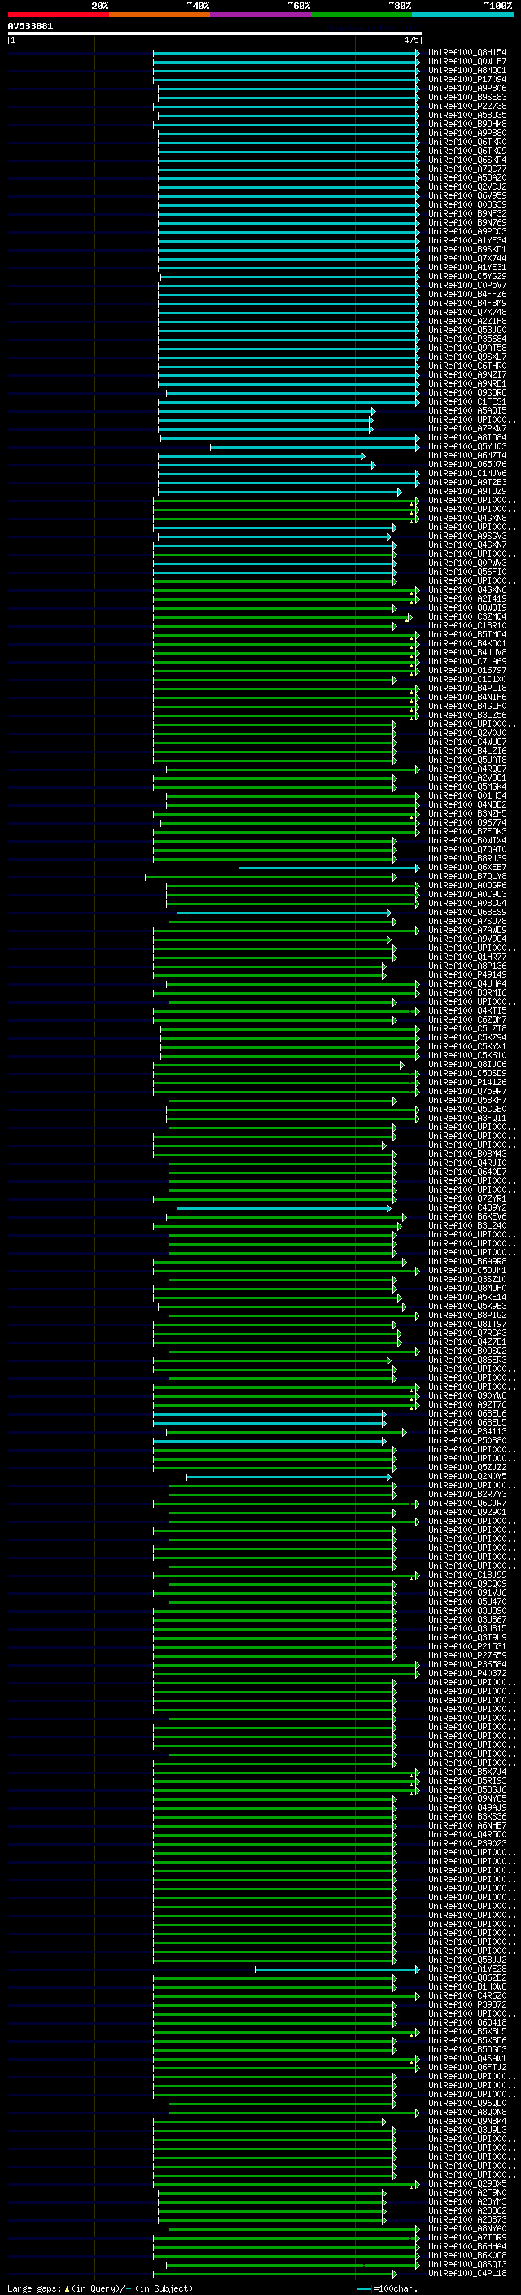Viewport: 521px width, 2295px height.
Task: Open UniRef100_Q7X748 entry
Action: point(467,313)
